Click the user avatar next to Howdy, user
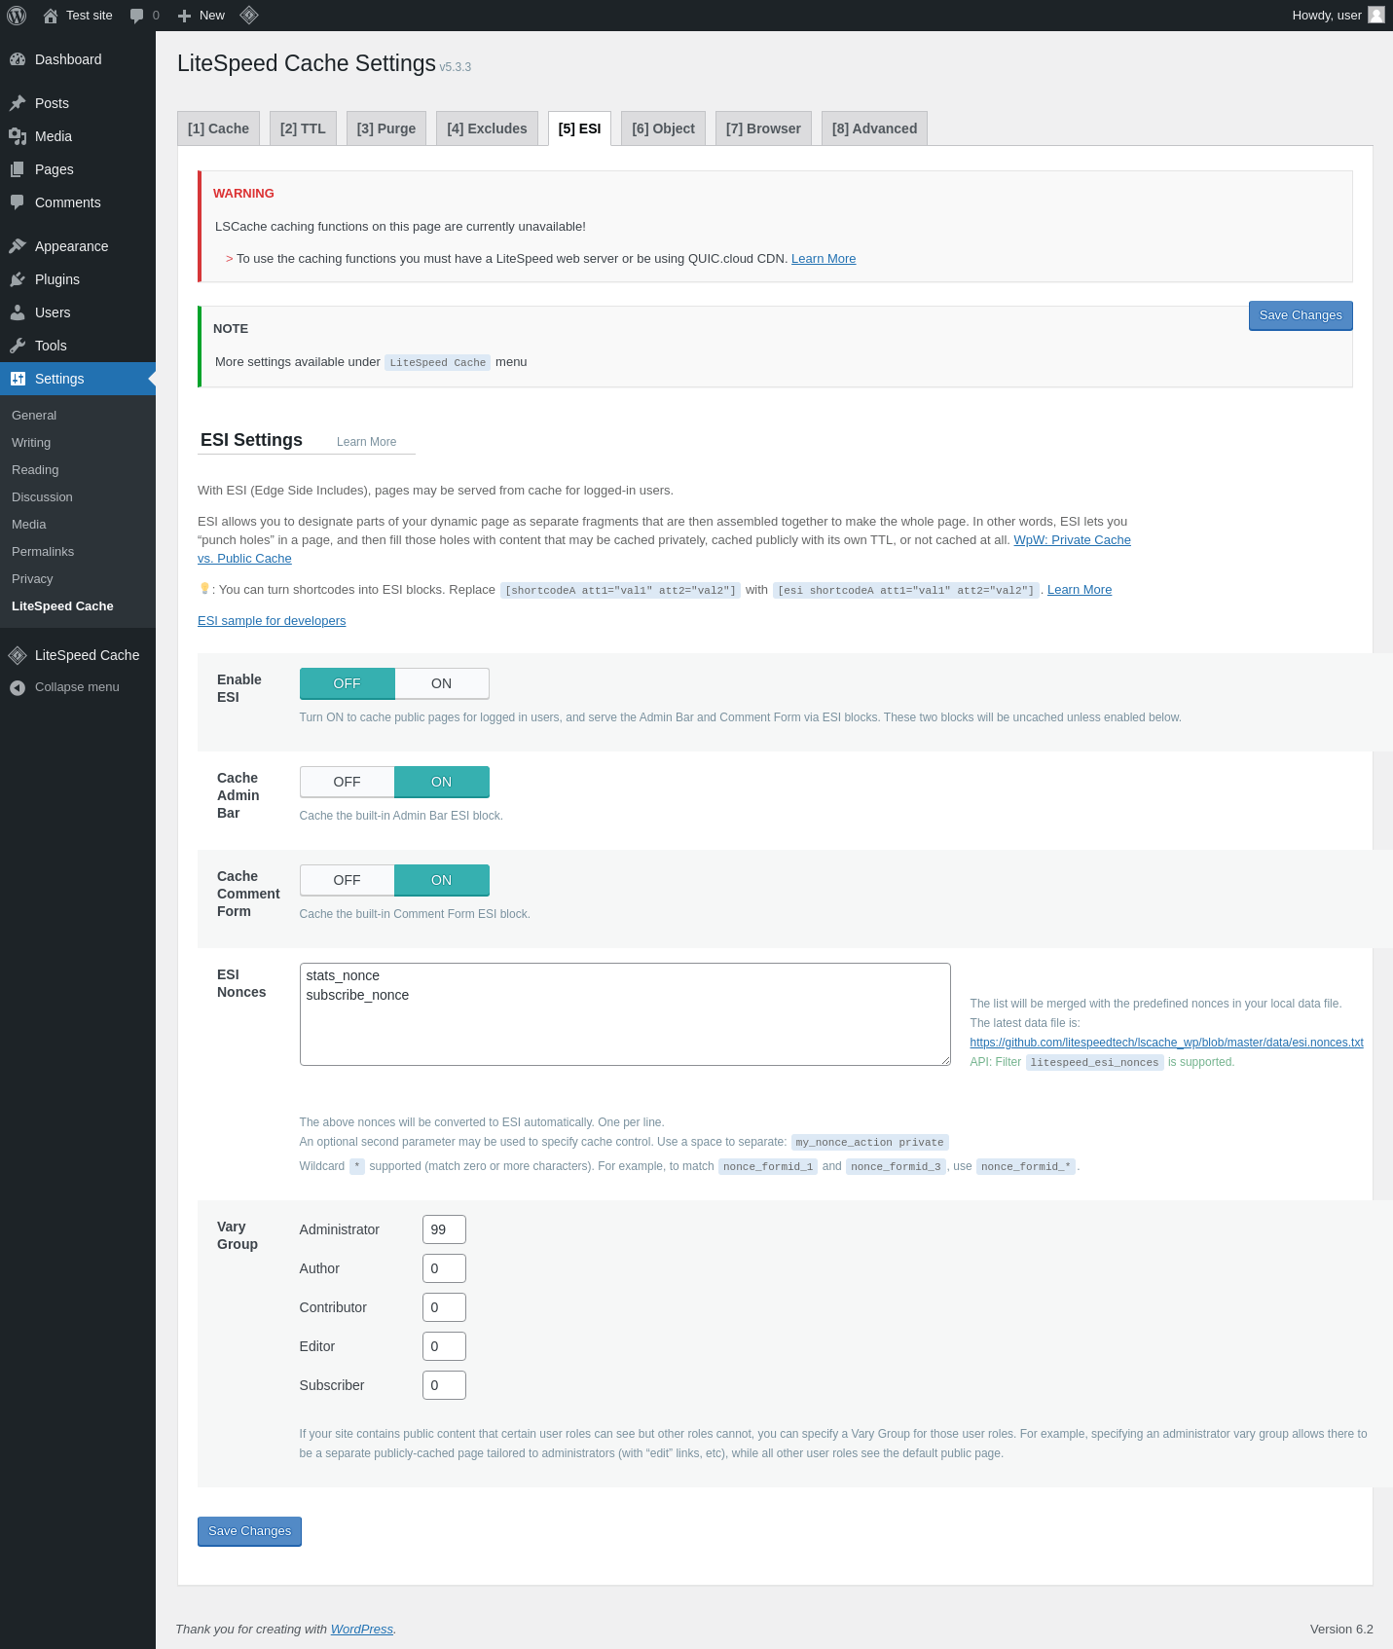This screenshot has width=1393, height=1649. point(1376,15)
